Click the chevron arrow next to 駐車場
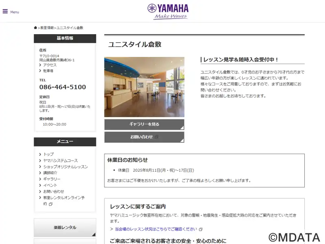The width and height of the screenshot is (325, 244). tap(40, 71)
